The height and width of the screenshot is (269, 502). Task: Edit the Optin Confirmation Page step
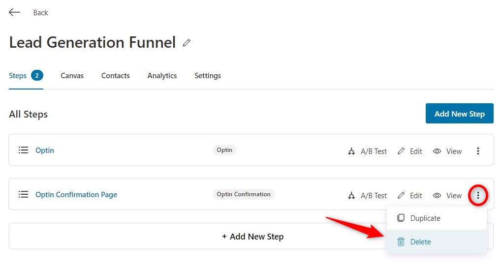410,195
